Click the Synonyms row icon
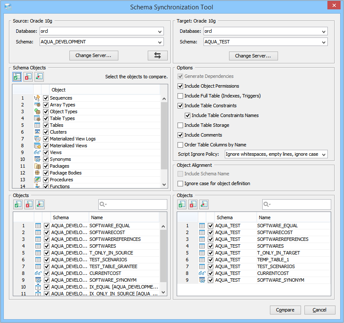The height and width of the screenshot is (323, 344). click(x=37, y=159)
